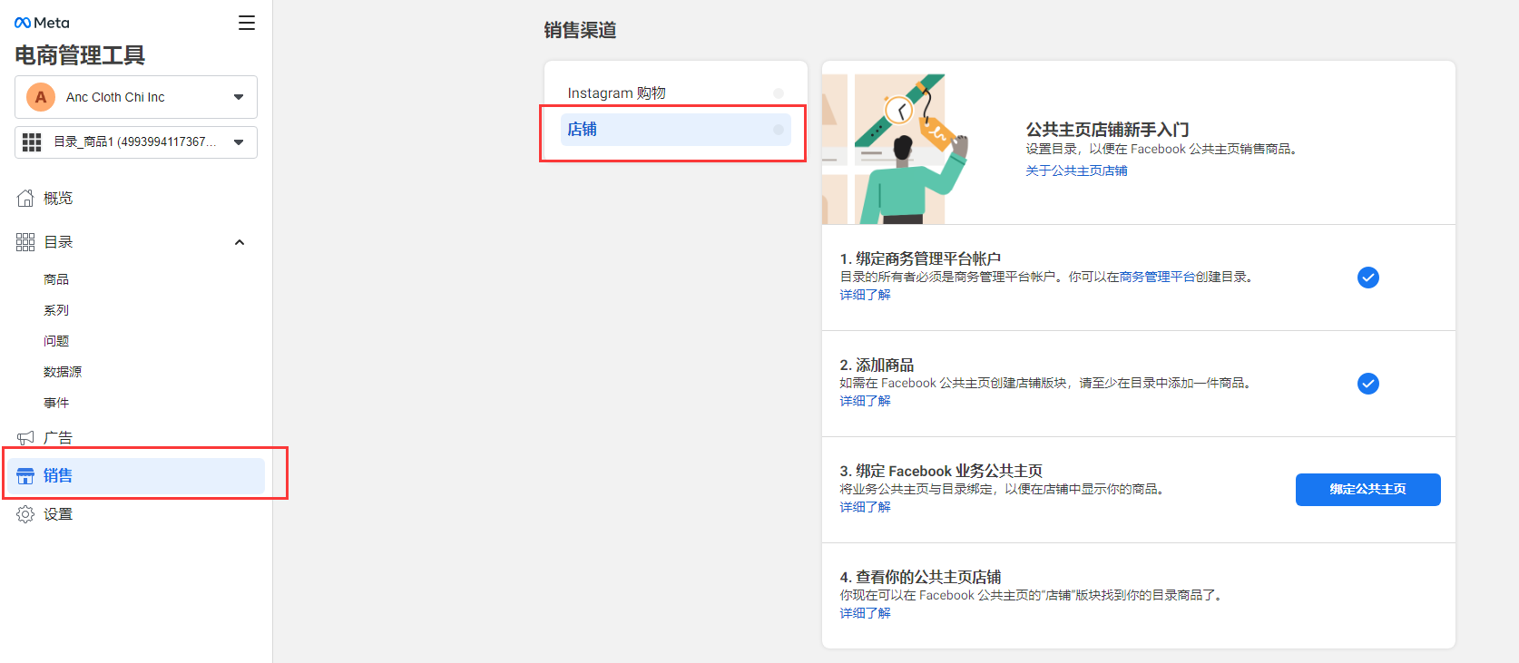Open 数据源 under 目录
This screenshot has height=663, width=1519.
pos(63,372)
